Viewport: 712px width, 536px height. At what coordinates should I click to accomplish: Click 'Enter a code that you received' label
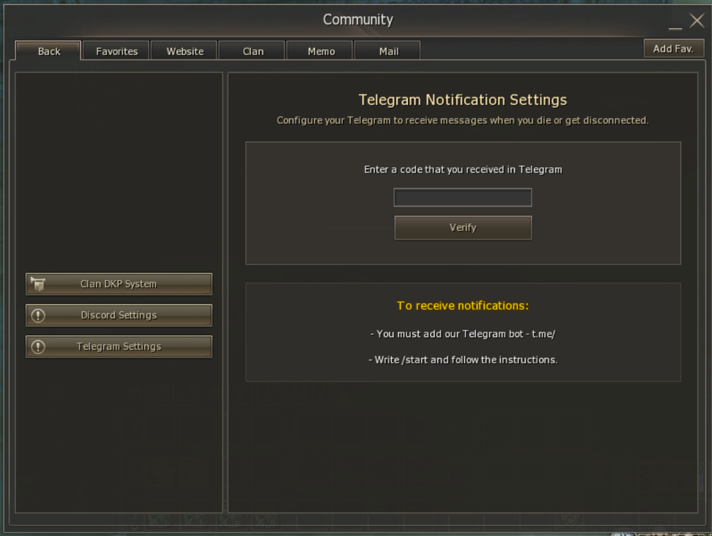pos(463,170)
